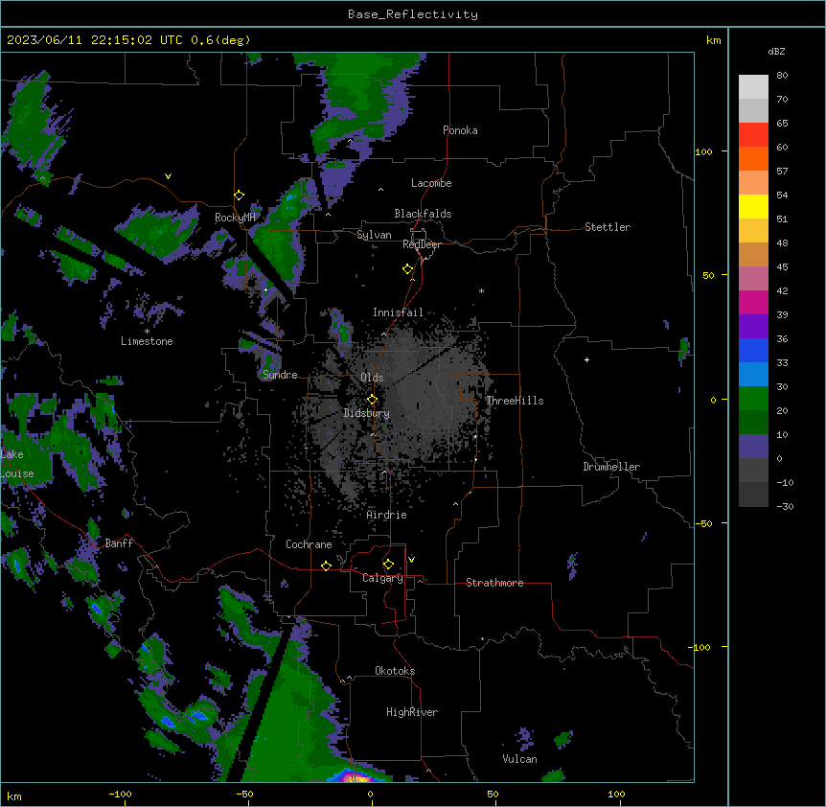Click the asterisk marker east of Innisfail
The height and width of the screenshot is (807, 826).
click(x=481, y=290)
